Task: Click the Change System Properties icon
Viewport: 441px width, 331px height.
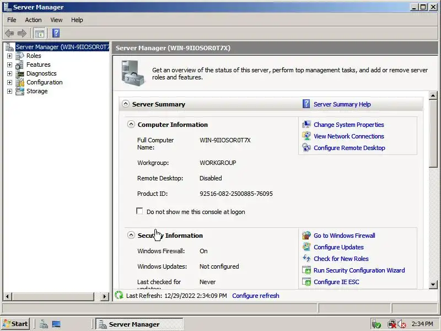Action: point(306,125)
